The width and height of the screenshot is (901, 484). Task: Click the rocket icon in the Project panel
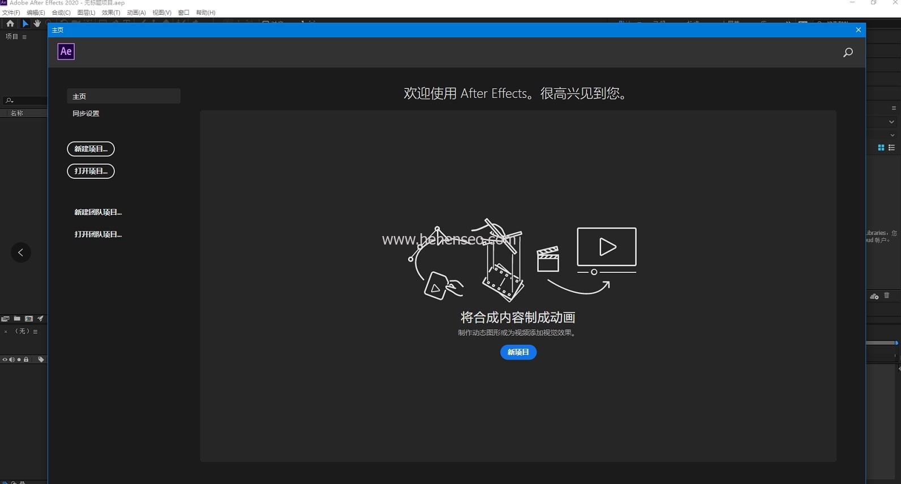(41, 319)
